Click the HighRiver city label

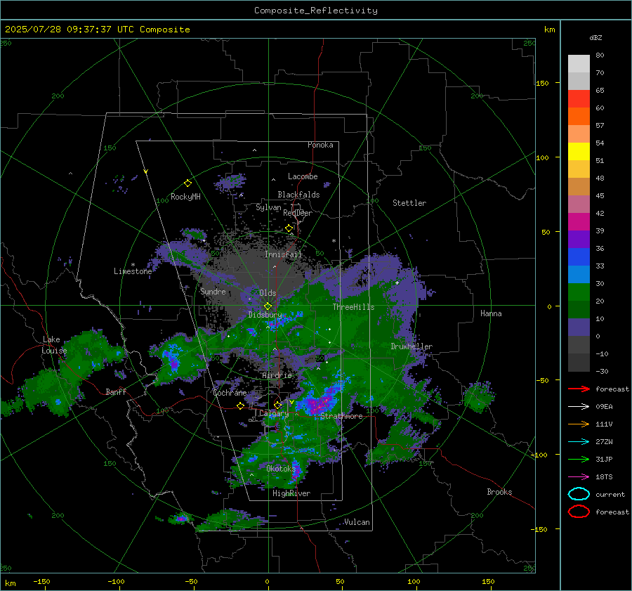[x=291, y=493]
